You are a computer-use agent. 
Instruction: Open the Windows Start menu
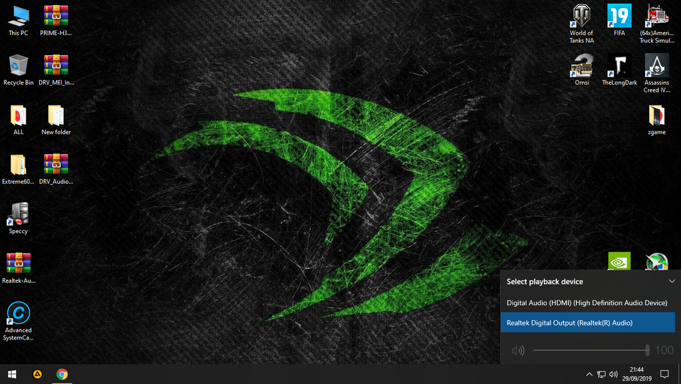point(12,374)
